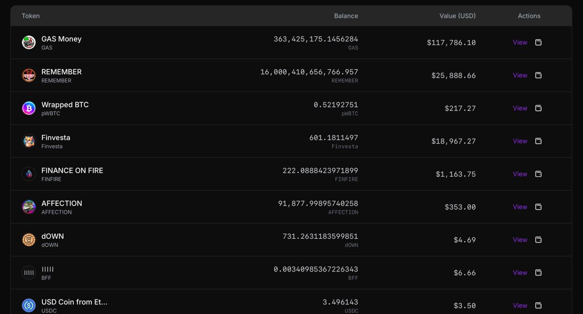Click value $25,888.66
This screenshot has height=314, width=583.
pyautogui.click(x=454, y=75)
